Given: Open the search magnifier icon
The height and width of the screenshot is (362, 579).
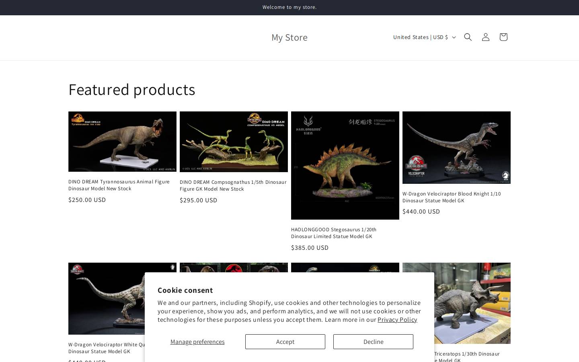Looking at the screenshot, I should point(468,37).
